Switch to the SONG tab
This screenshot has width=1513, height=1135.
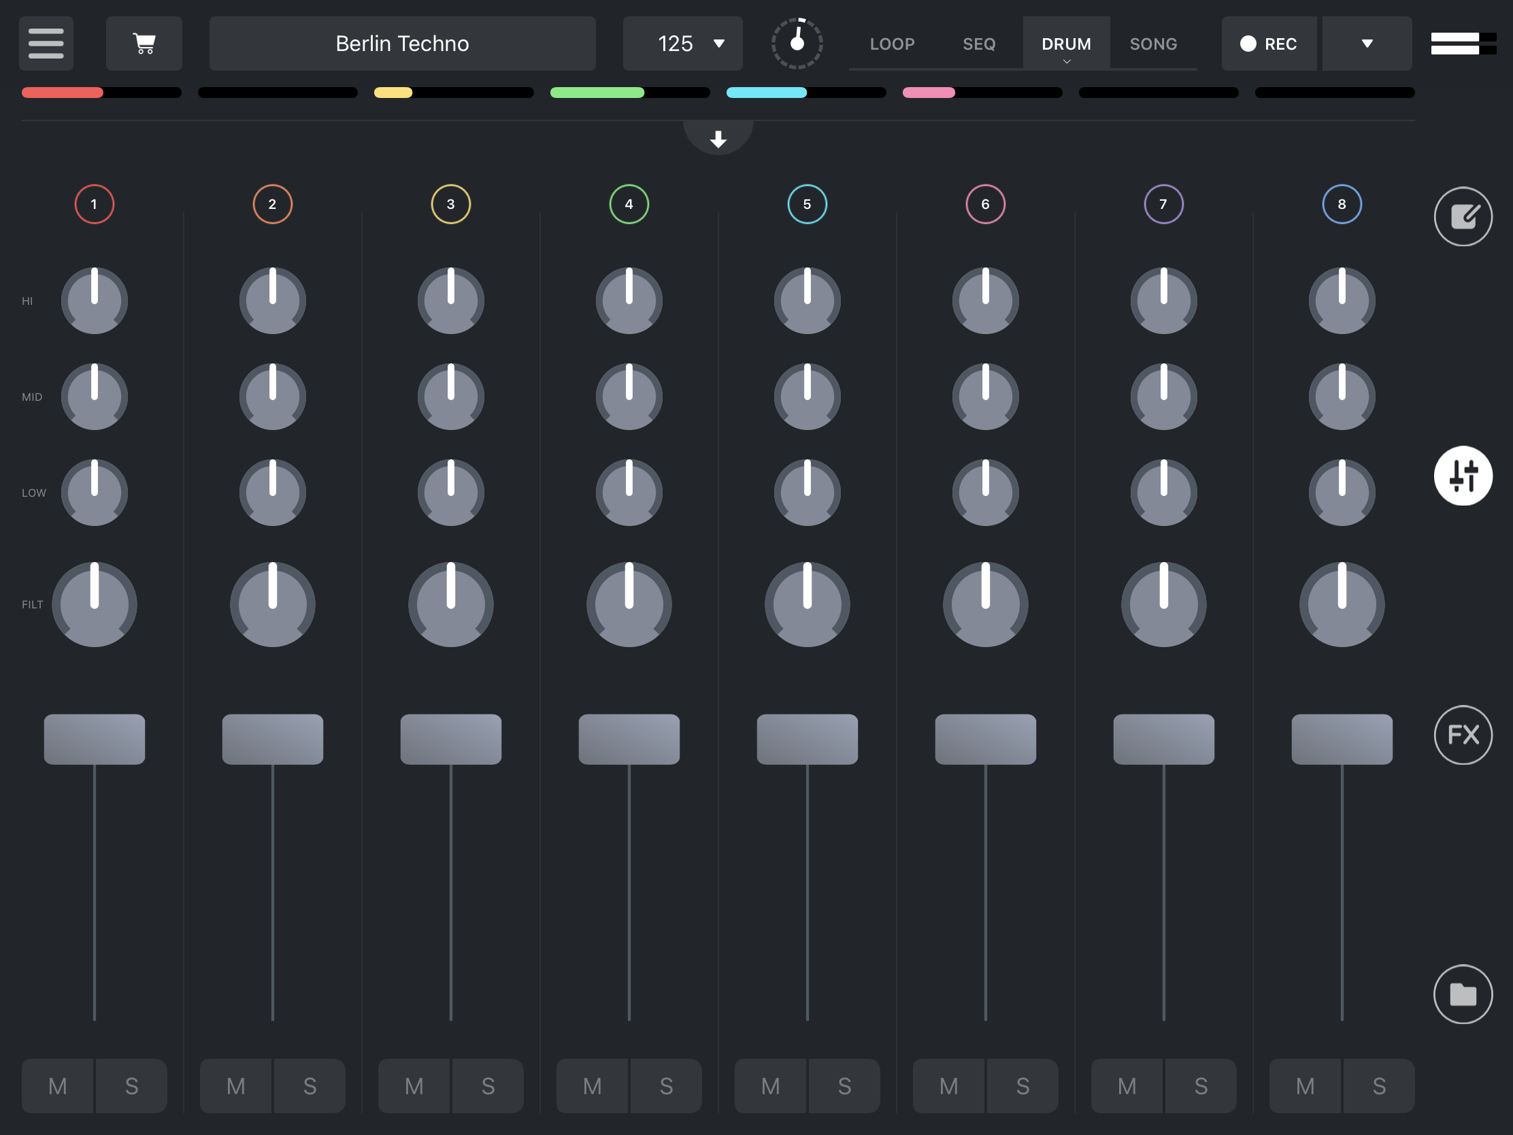click(1152, 44)
